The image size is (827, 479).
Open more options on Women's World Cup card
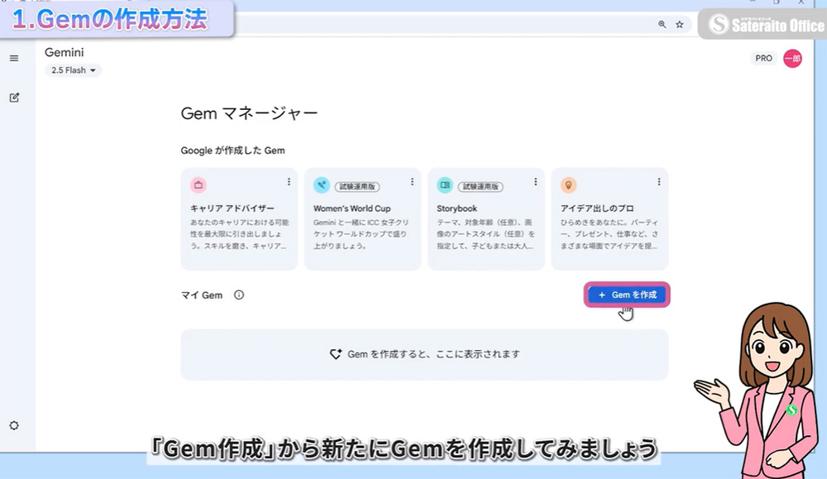pos(412,181)
